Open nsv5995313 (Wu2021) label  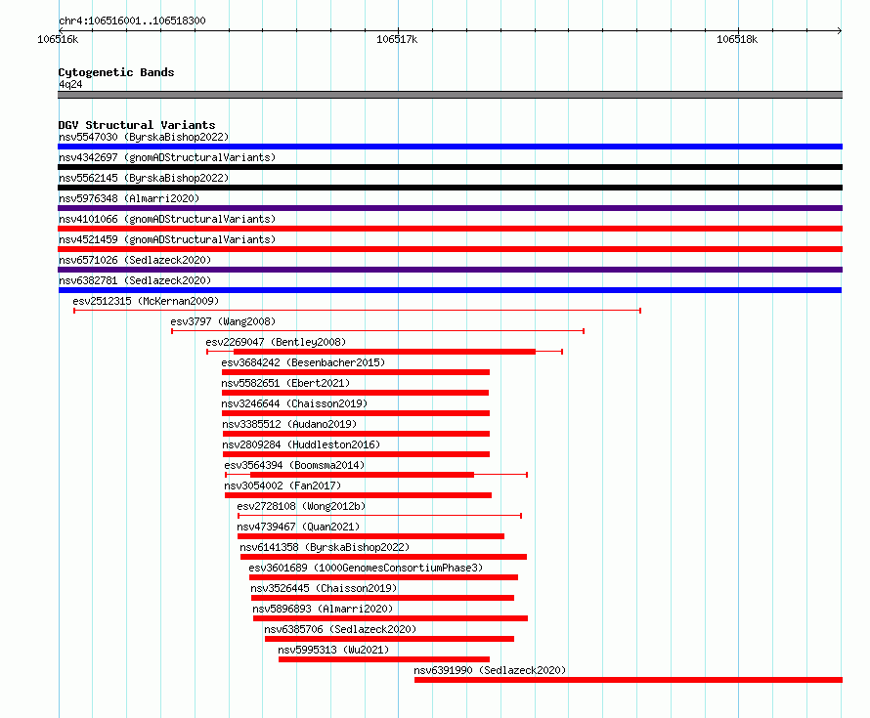(333, 650)
